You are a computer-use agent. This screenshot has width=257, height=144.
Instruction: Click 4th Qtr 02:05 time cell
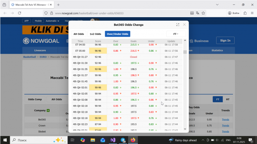tap(80, 94)
